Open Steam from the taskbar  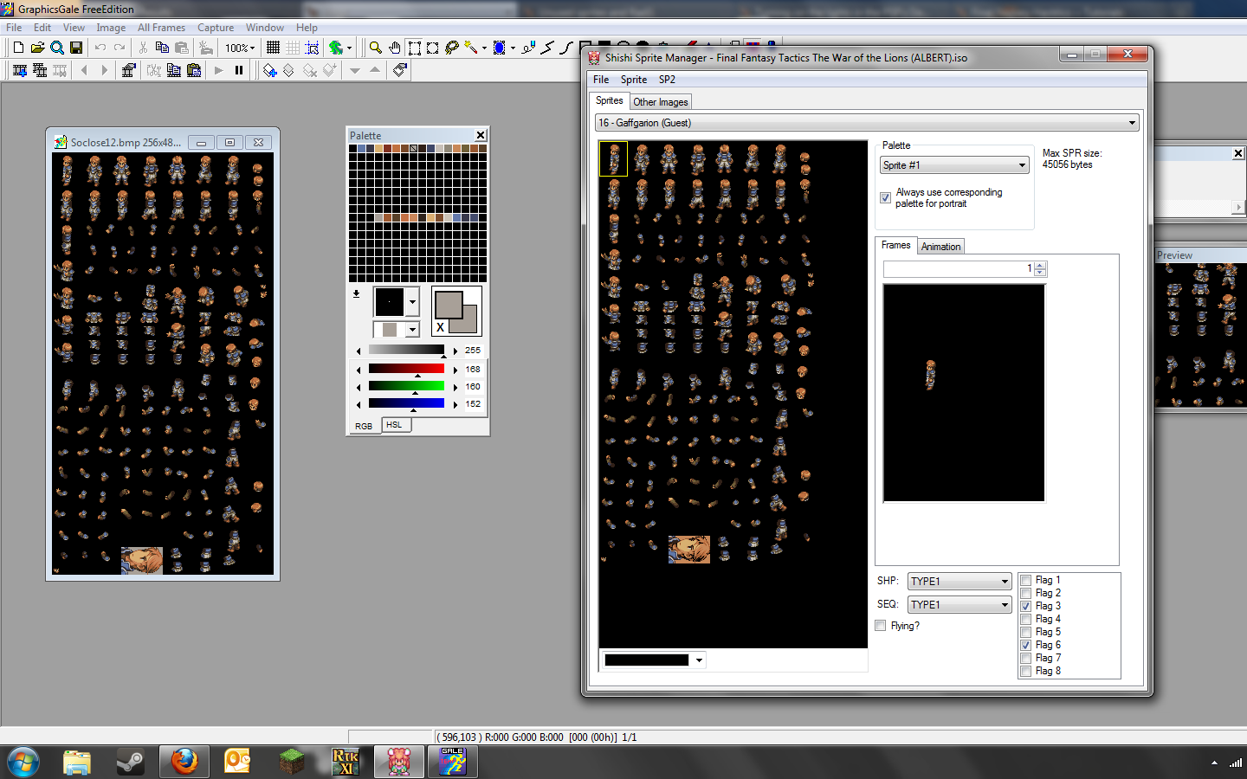(131, 762)
